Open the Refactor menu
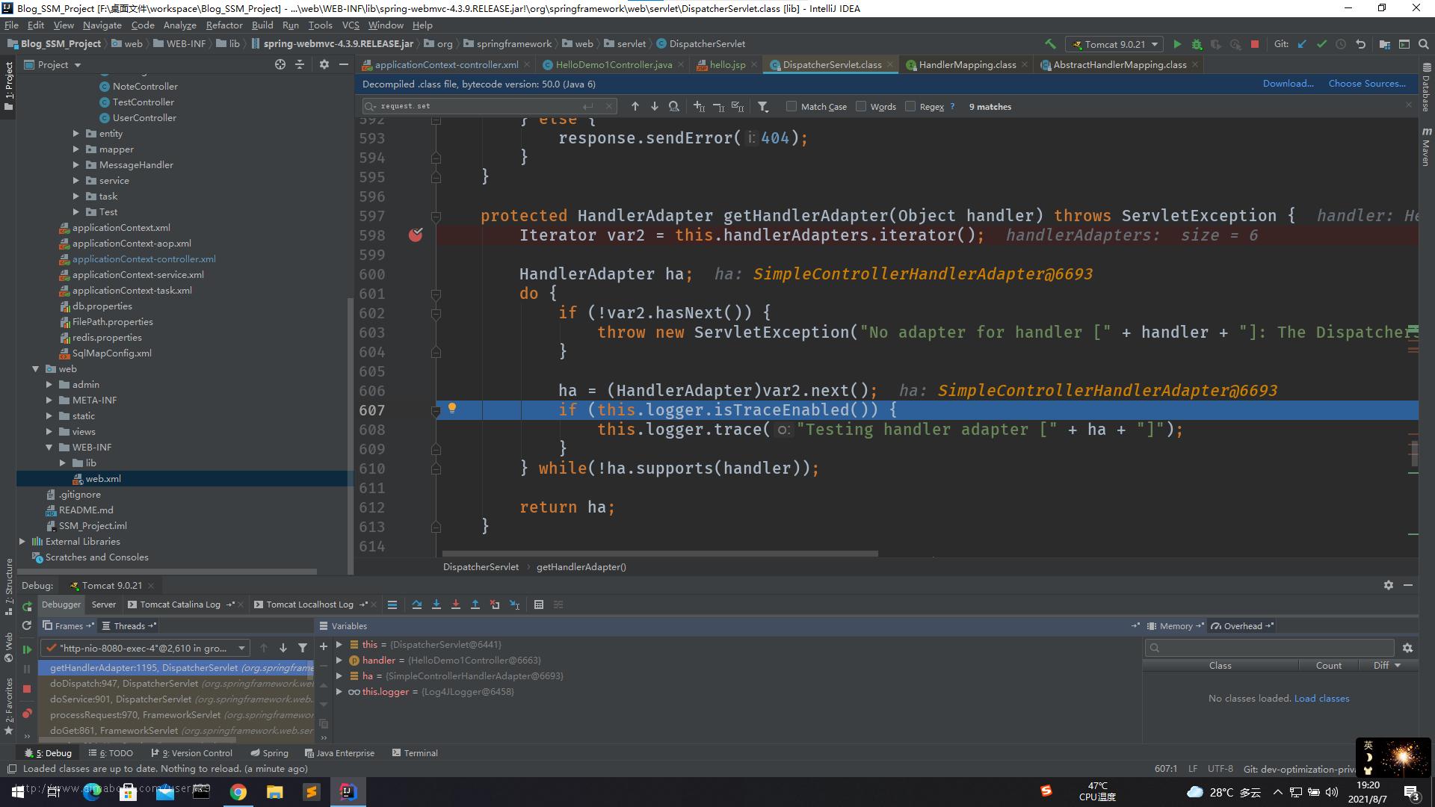Viewport: 1435px width, 807px height. (224, 25)
